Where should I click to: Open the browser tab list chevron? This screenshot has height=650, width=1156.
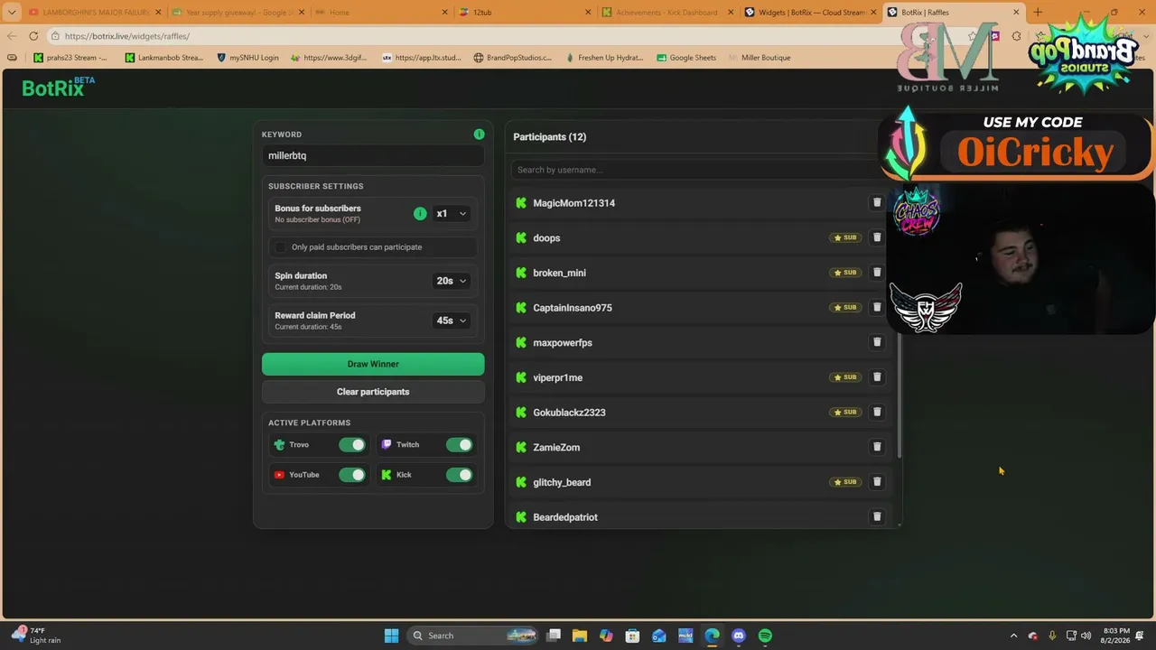point(12,13)
